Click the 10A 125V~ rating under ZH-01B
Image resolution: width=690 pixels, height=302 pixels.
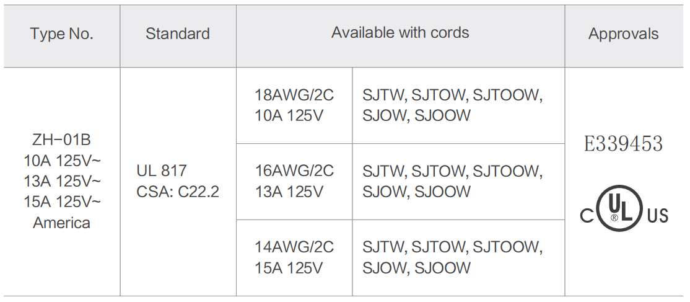click(x=62, y=161)
